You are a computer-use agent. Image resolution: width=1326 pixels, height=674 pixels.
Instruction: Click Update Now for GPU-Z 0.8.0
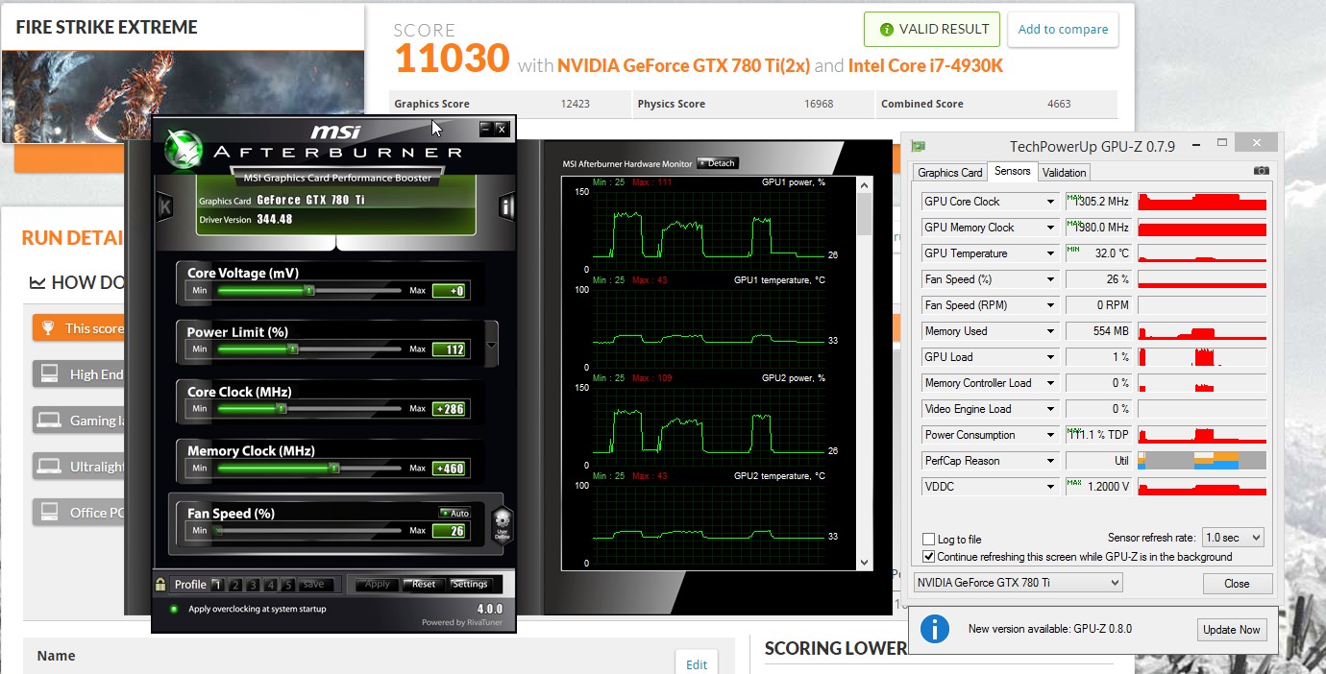pyautogui.click(x=1232, y=630)
